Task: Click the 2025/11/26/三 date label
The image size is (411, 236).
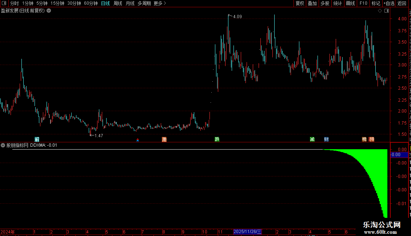Action: tap(247, 232)
